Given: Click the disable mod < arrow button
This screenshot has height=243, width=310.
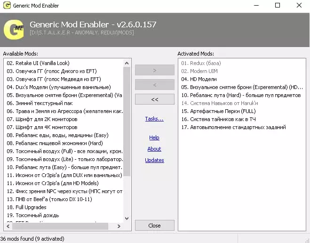Looking at the screenshot, I should click(155, 85).
